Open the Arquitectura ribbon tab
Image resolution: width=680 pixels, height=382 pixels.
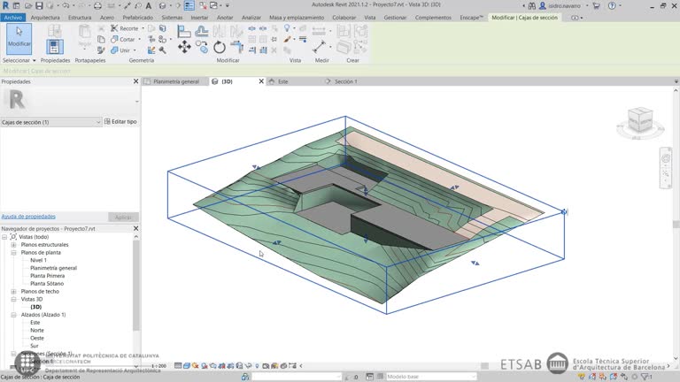coord(45,17)
